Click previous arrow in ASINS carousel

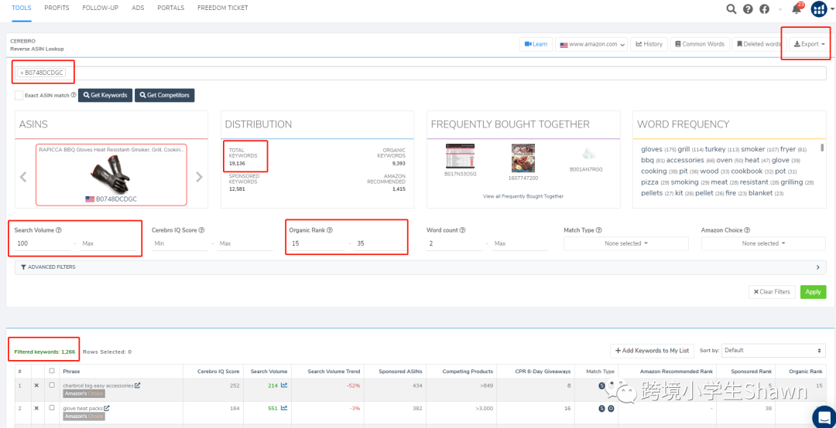click(x=23, y=177)
